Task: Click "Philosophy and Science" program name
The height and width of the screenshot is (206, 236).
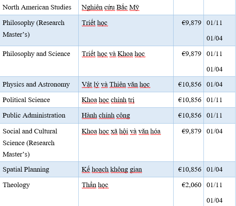Action: coord(36,54)
